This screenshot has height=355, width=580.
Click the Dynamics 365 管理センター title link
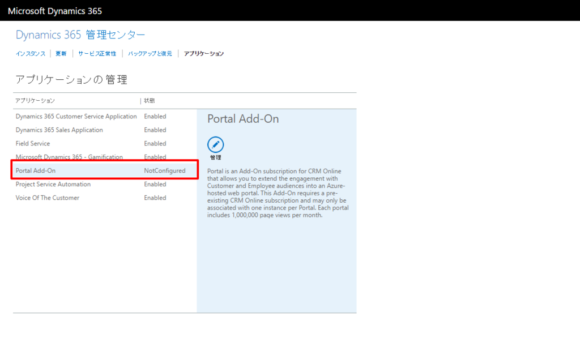(x=80, y=35)
